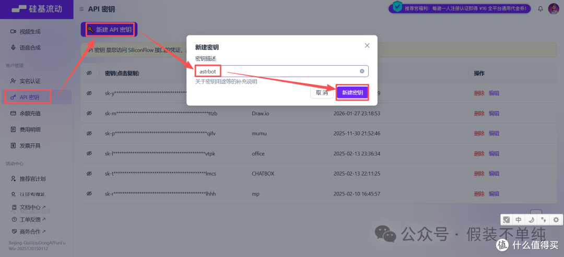Image resolution: width=564 pixels, height=257 pixels.
Task: Copy the key ending in vtpk
Action: pyautogui.click(x=160, y=154)
